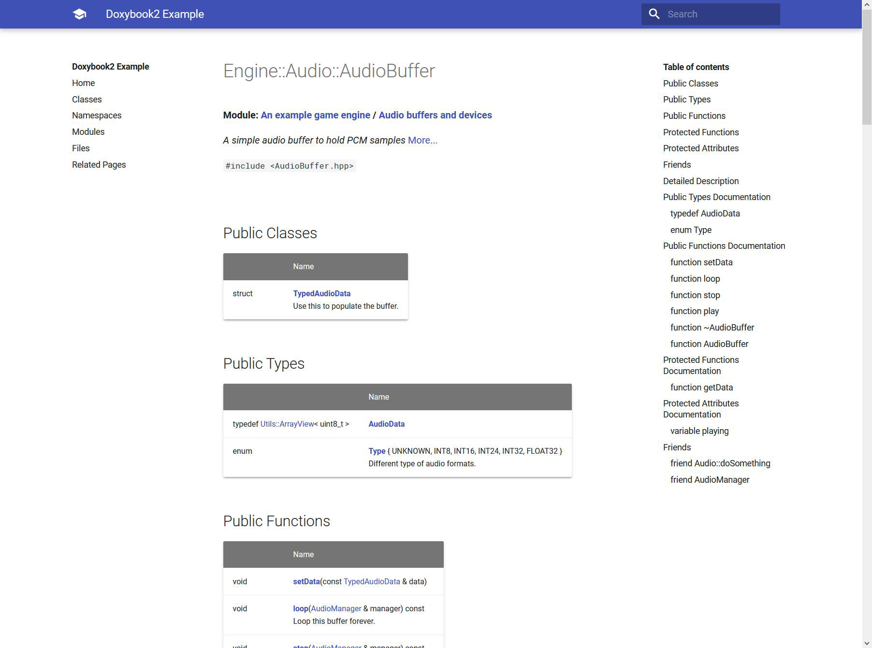Open Related Pages in the sidebar
Screen dimensions: 872x648
tap(99, 165)
